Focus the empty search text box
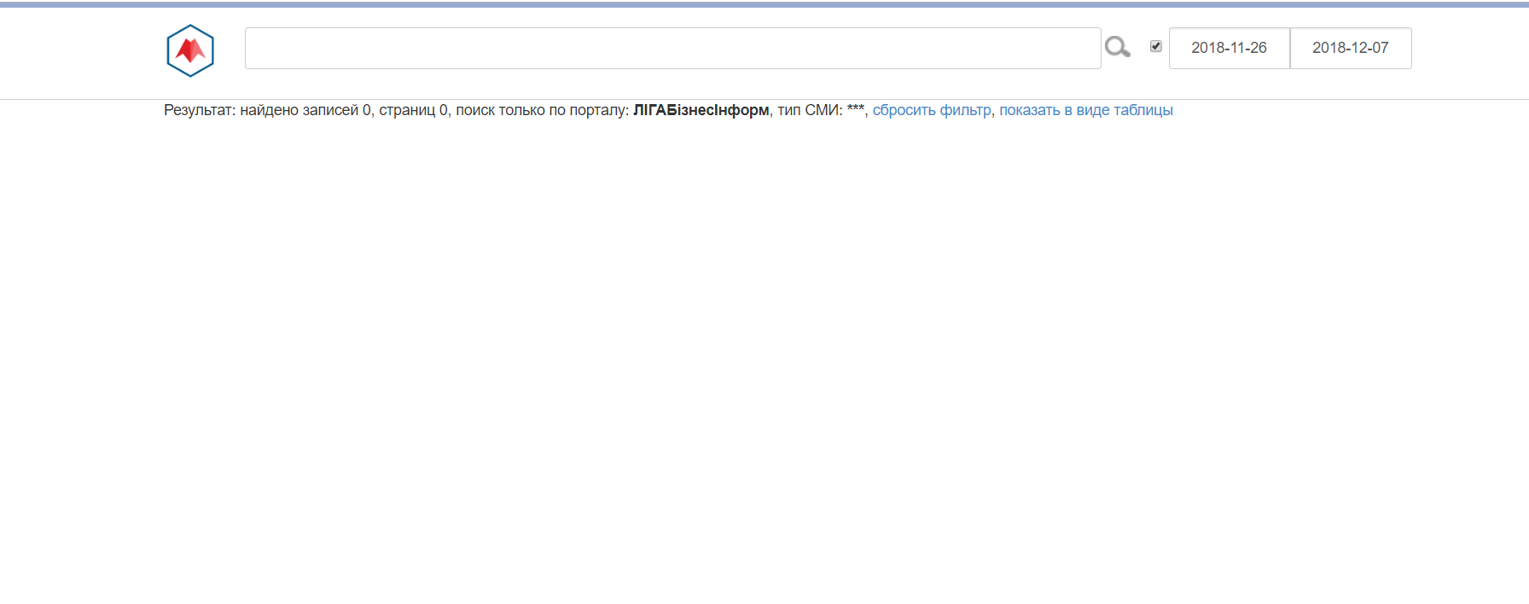This screenshot has height=604, width=1529. tap(672, 48)
